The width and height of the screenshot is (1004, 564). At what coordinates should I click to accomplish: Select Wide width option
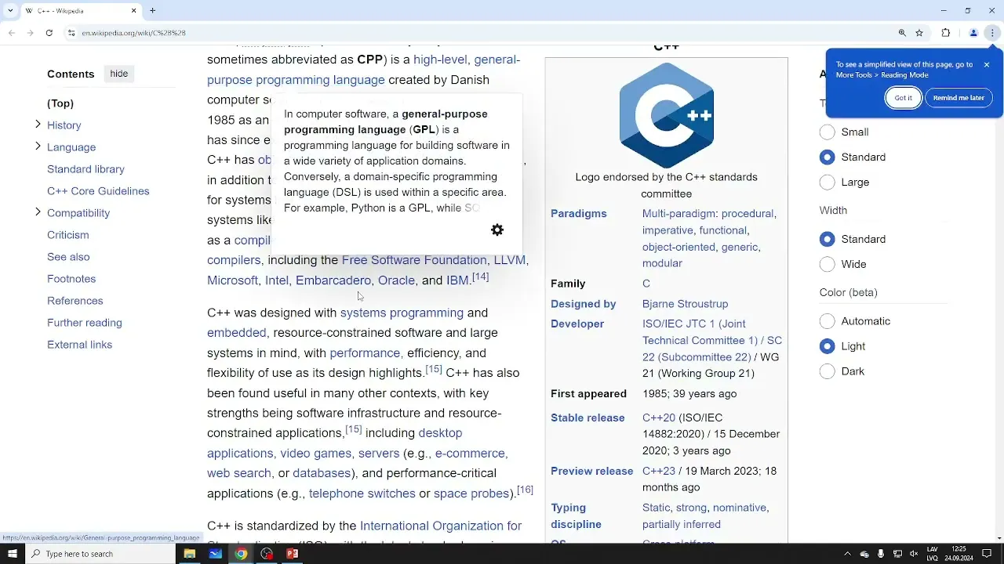pos(827,264)
